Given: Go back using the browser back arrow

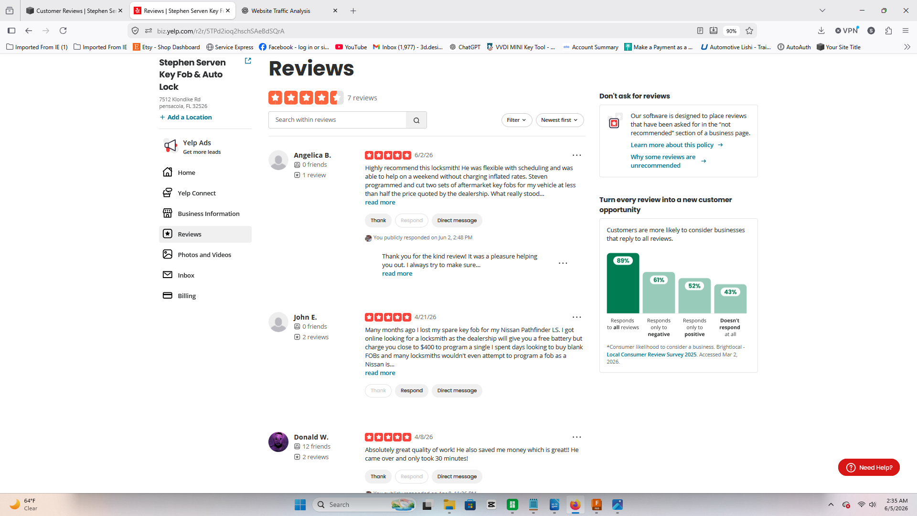Looking at the screenshot, I should click(29, 31).
